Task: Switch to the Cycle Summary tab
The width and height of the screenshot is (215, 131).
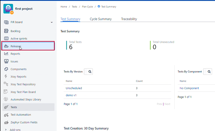Action: click(101, 19)
